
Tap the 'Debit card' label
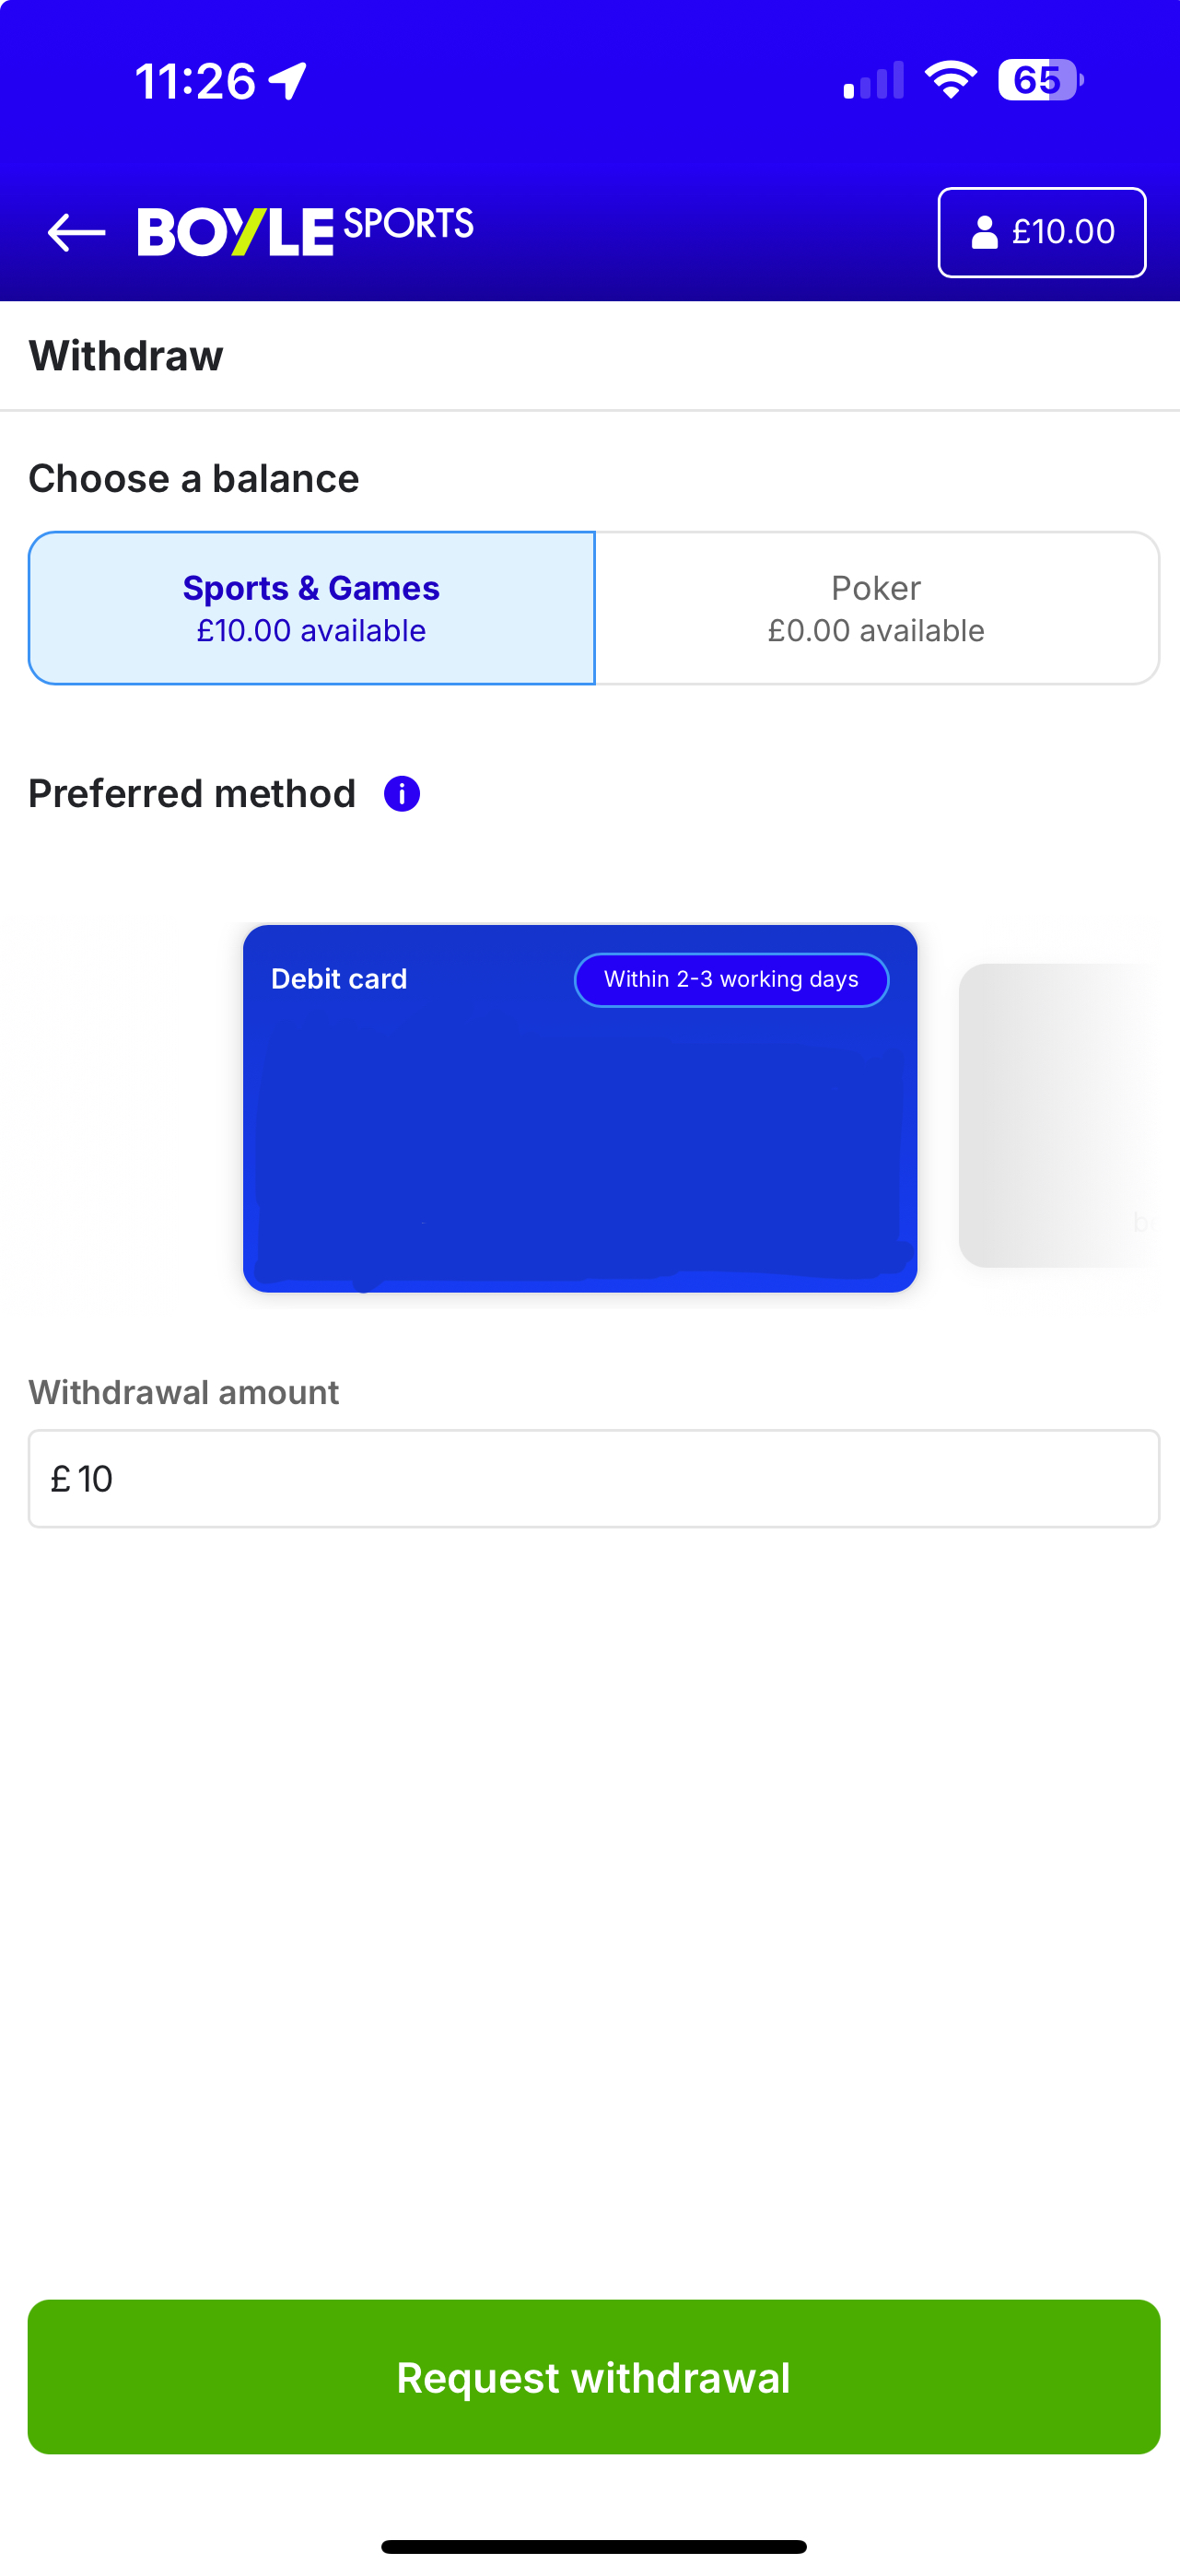tap(339, 979)
